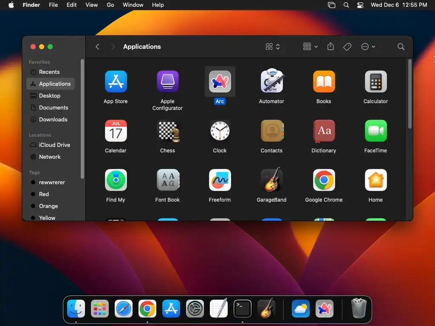Image resolution: width=435 pixels, height=326 pixels.
Task: Open Terminal from the Dock
Action: coord(243,309)
